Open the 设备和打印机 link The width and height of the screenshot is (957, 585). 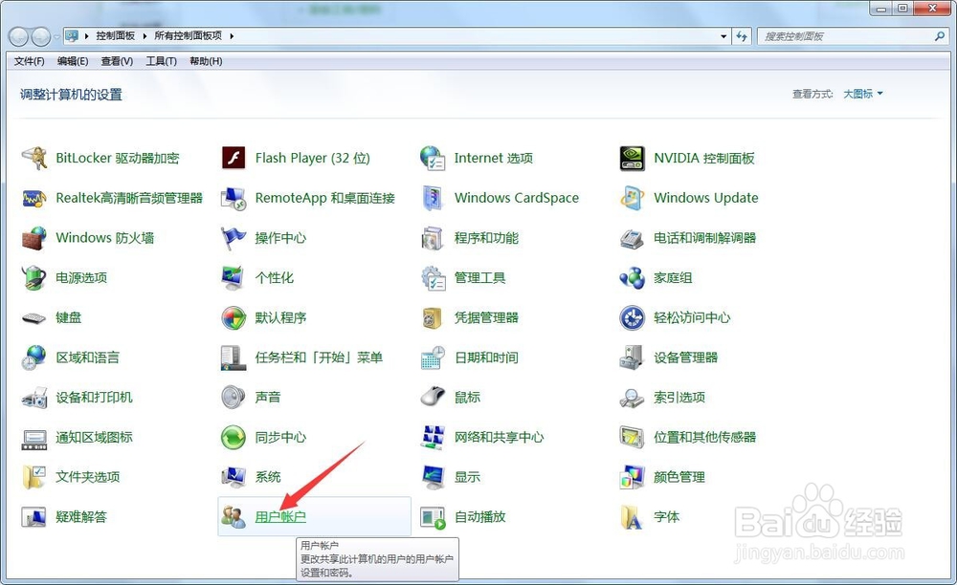coord(94,398)
